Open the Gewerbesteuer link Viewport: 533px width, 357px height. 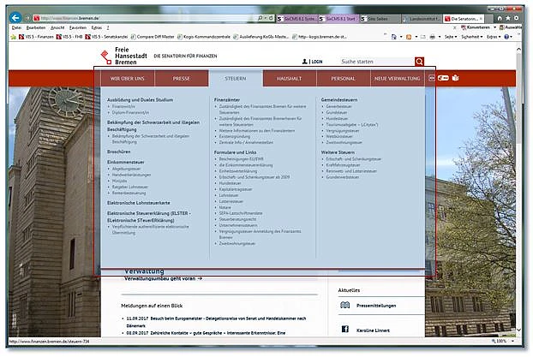[x=338, y=107]
